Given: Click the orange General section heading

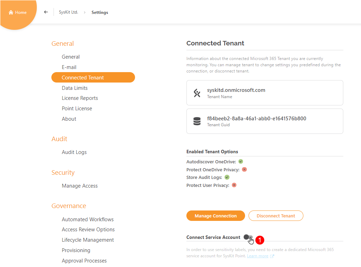Looking at the screenshot, I should click(x=62, y=43).
